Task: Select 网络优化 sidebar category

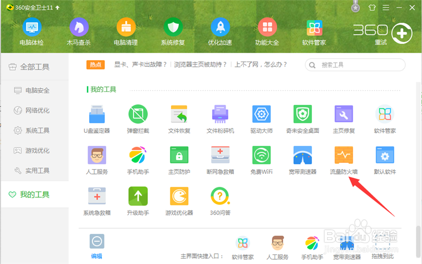Action: point(35,110)
